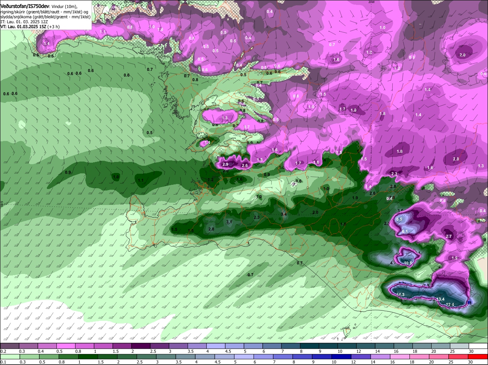The height and width of the screenshot is (365, 488).
Task: Click the 3.1 value on the map
Action: (229, 222)
